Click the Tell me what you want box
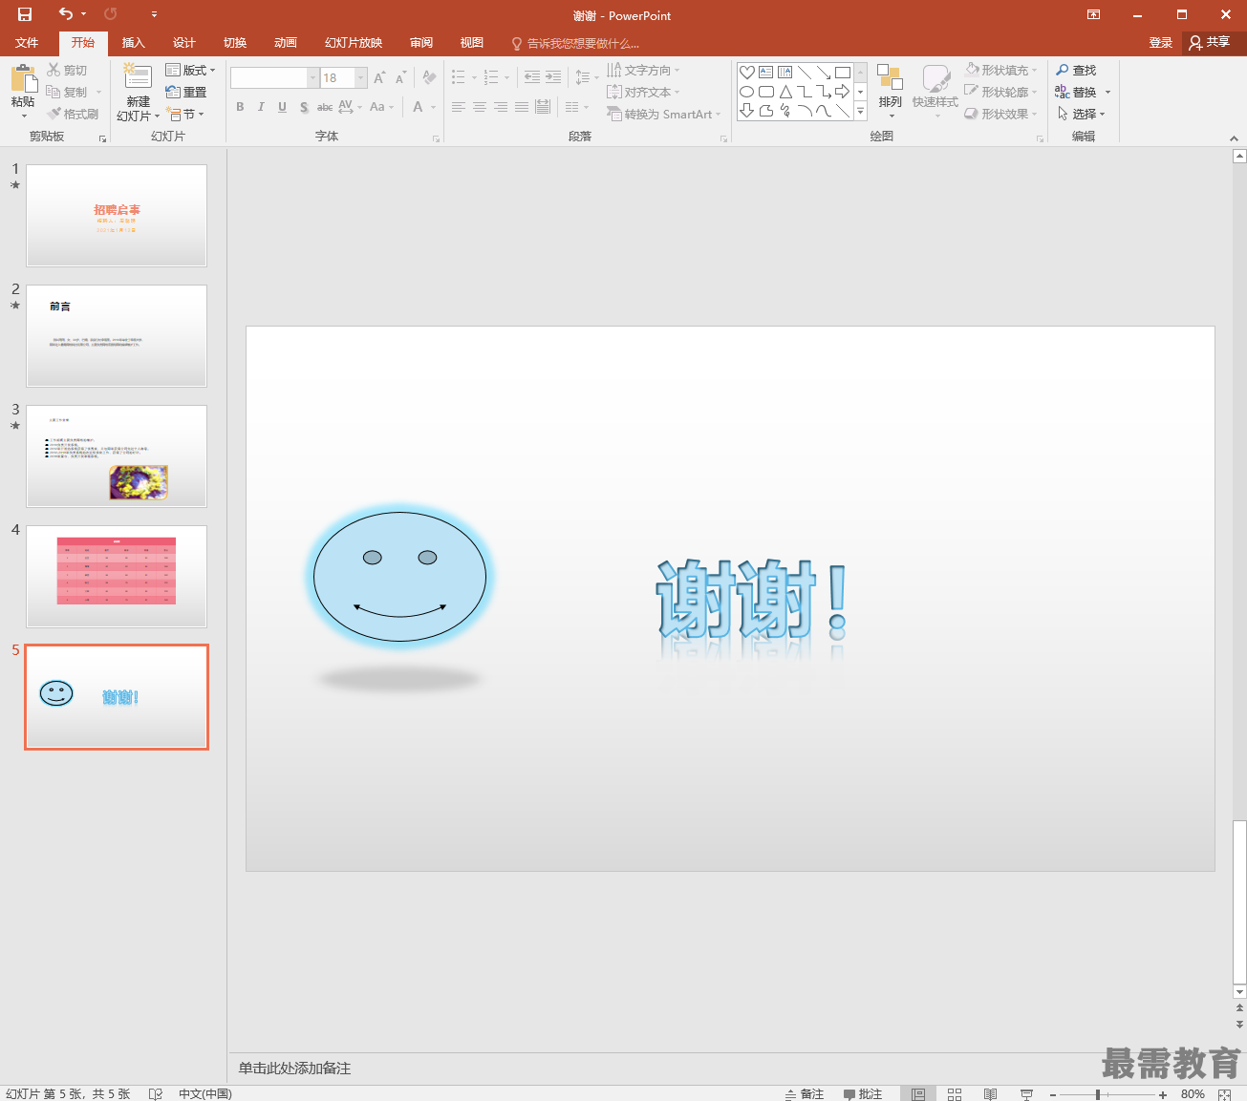Screen dimensions: 1247x1101 click(575, 43)
